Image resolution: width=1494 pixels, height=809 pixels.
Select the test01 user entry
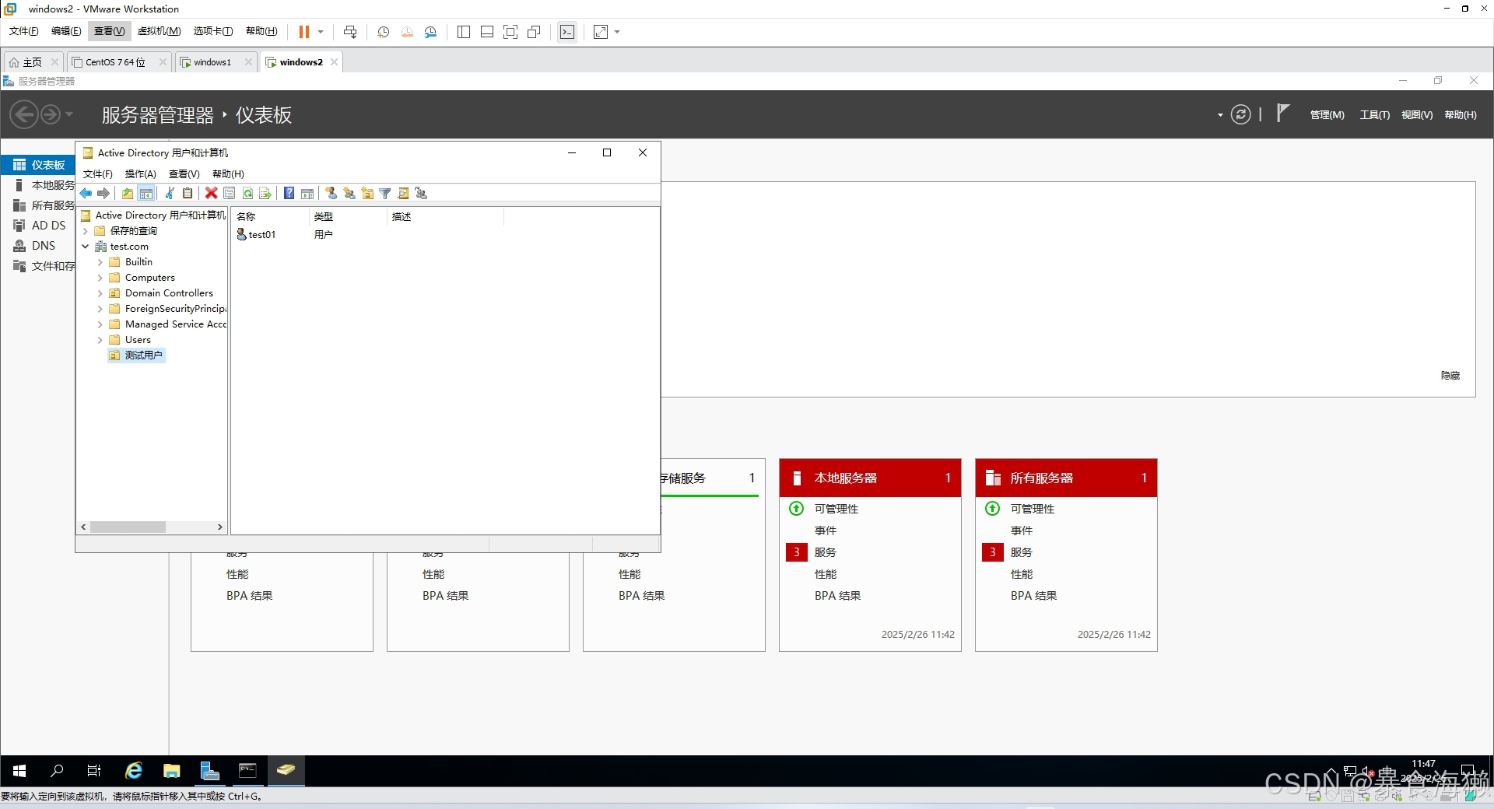click(x=257, y=234)
